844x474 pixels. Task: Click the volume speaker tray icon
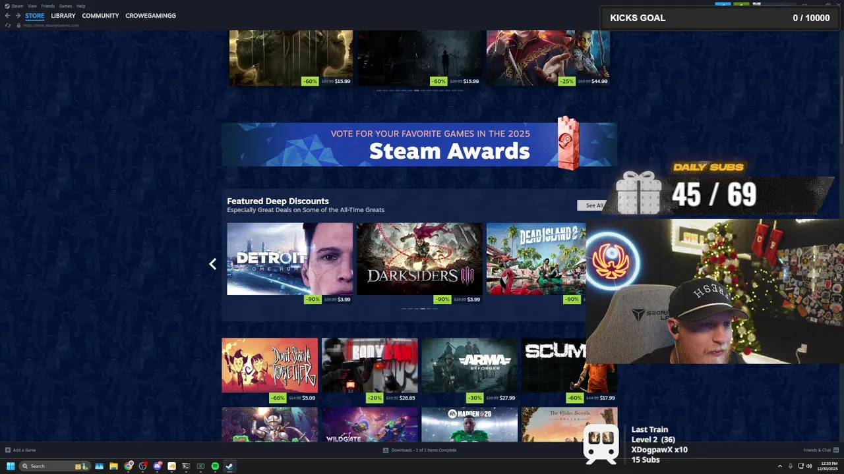809,466
